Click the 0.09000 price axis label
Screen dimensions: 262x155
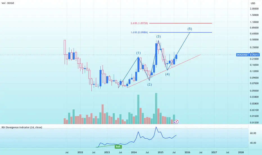[254, 78]
